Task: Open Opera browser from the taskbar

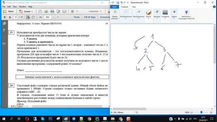Action: point(27,119)
